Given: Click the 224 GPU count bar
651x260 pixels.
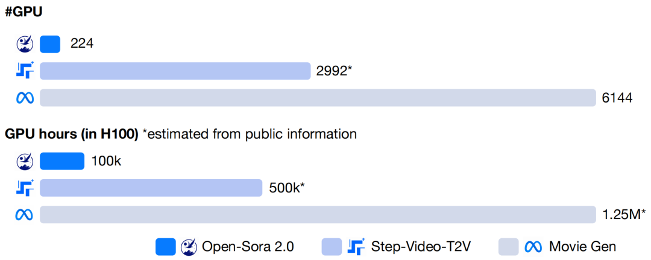Looking at the screenshot, I should tap(50, 44).
